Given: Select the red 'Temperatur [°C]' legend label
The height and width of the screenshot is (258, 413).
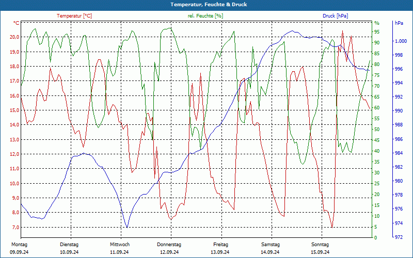Looking at the screenshot, I should click(x=74, y=16).
